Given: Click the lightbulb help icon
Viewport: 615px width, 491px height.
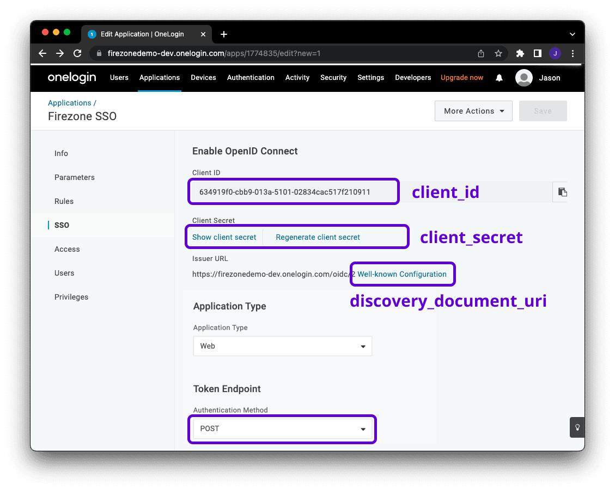Looking at the screenshot, I should 577,427.
